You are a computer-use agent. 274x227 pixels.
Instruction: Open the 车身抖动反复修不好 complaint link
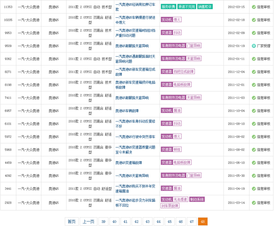click(x=135, y=124)
